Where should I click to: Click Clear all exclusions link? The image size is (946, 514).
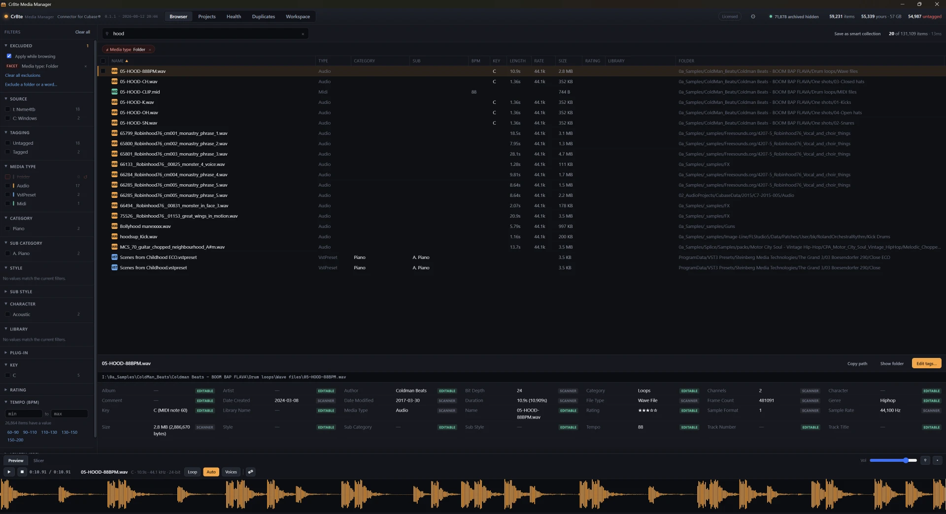click(23, 75)
